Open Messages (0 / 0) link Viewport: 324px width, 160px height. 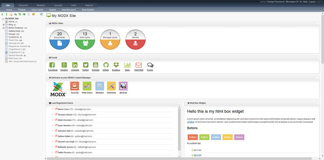(293, 2)
